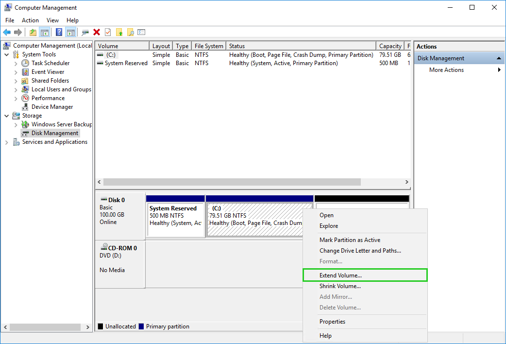The height and width of the screenshot is (344, 506).
Task: Click the blue Help question mark icon
Action: click(59, 32)
